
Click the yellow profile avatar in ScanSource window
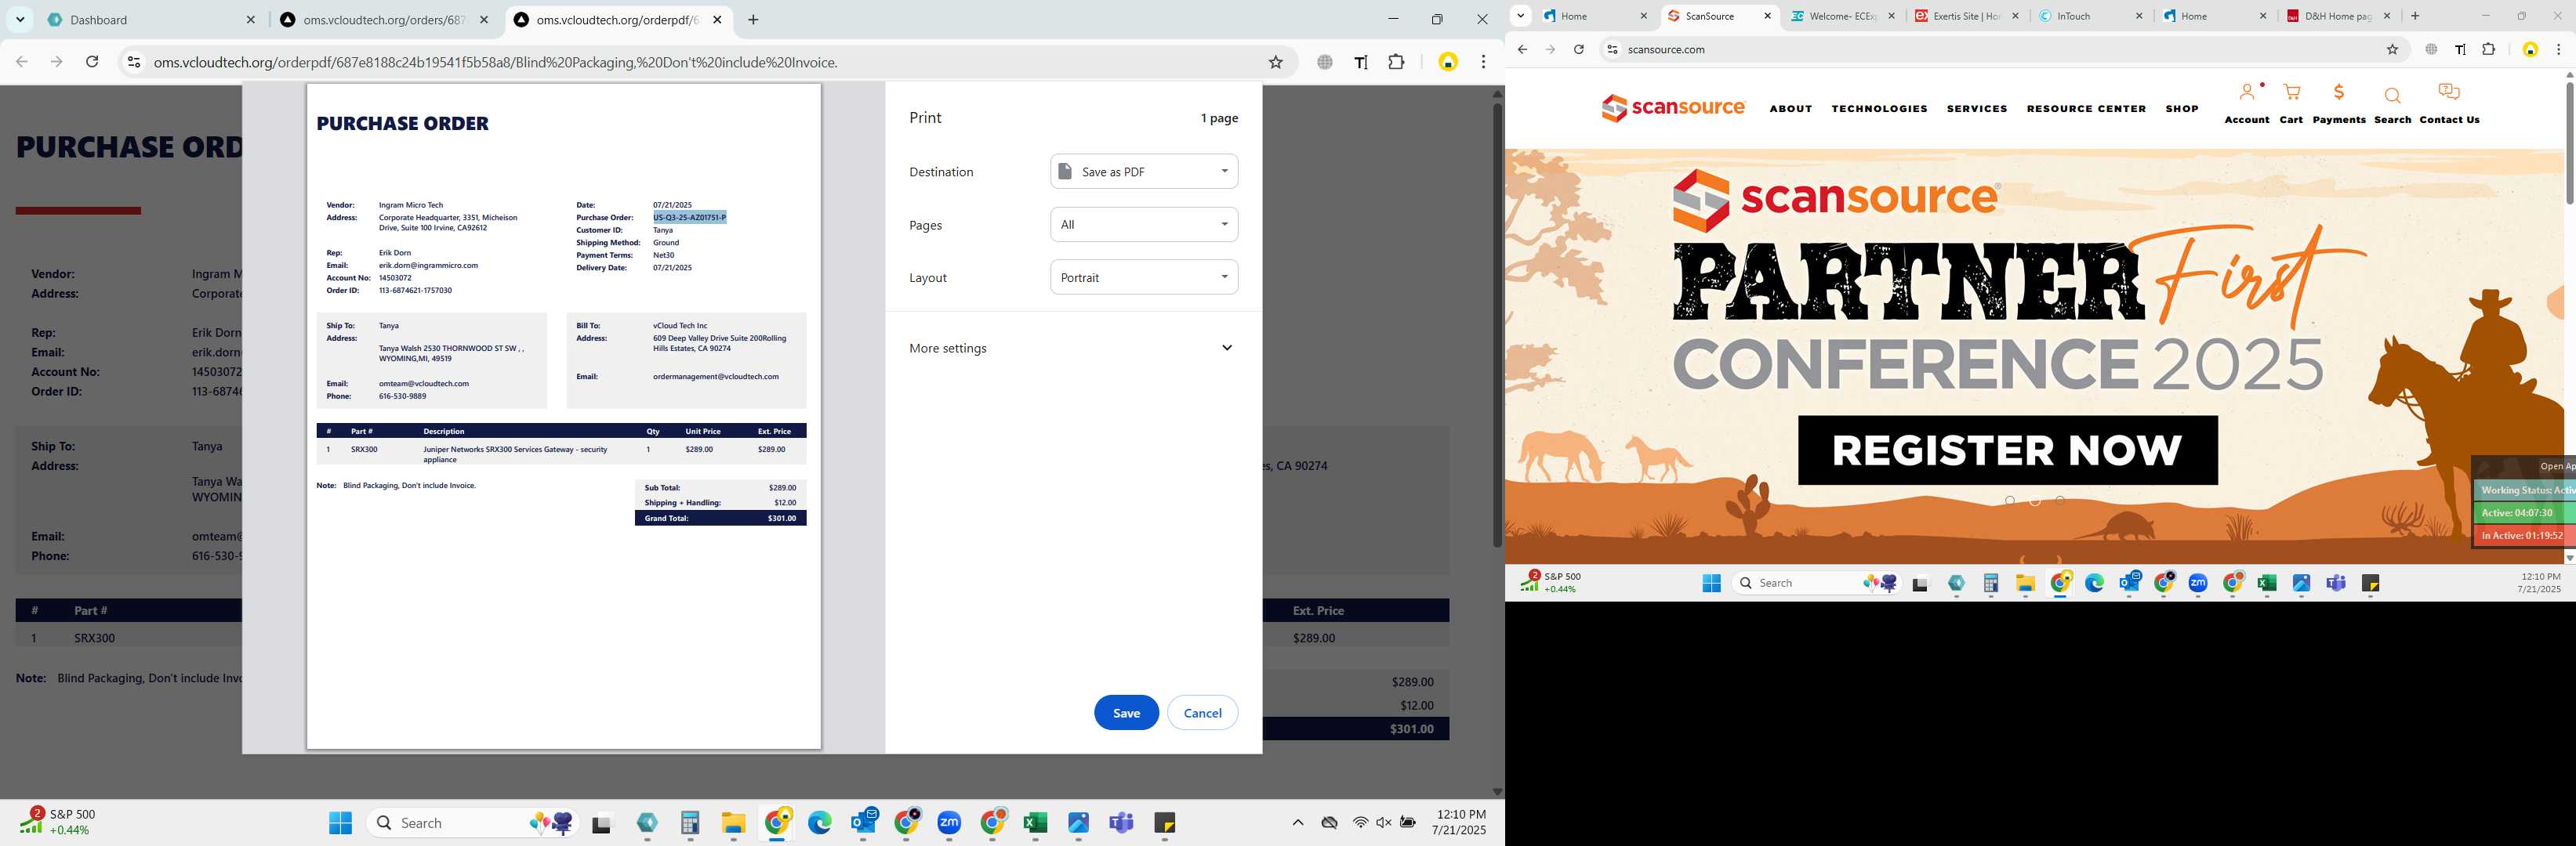[2530, 49]
